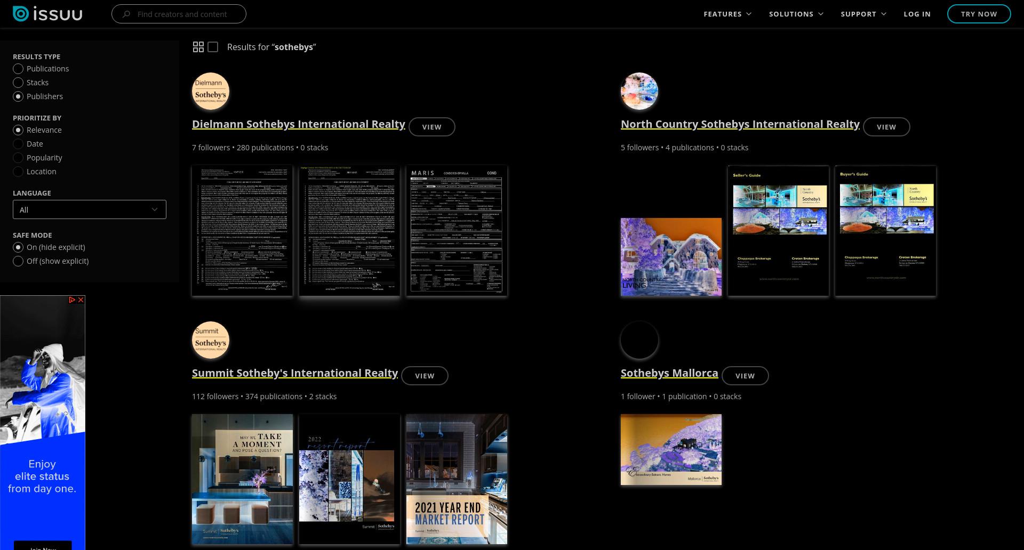The height and width of the screenshot is (550, 1024).
Task: Click View button for Summit Sotheby's
Action: [x=425, y=376]
